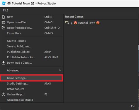Viewport: 139px width, 110px height.
Task: Choose Online Help... entry
Action: pyautogui.click(x=32, y=94)
